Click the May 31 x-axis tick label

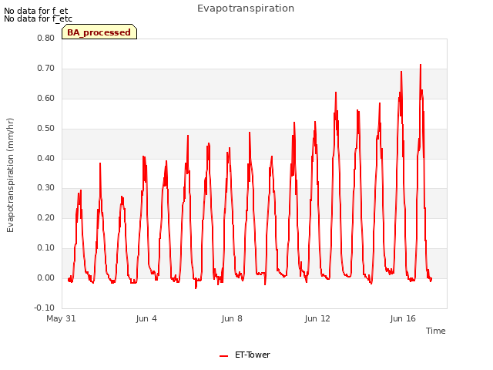tap(61, 318)
